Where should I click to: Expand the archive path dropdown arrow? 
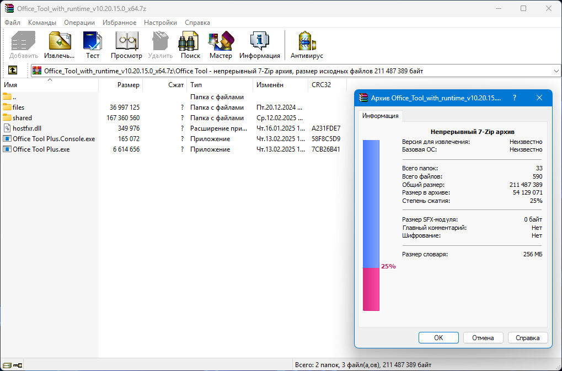click(x=555, y=71)
